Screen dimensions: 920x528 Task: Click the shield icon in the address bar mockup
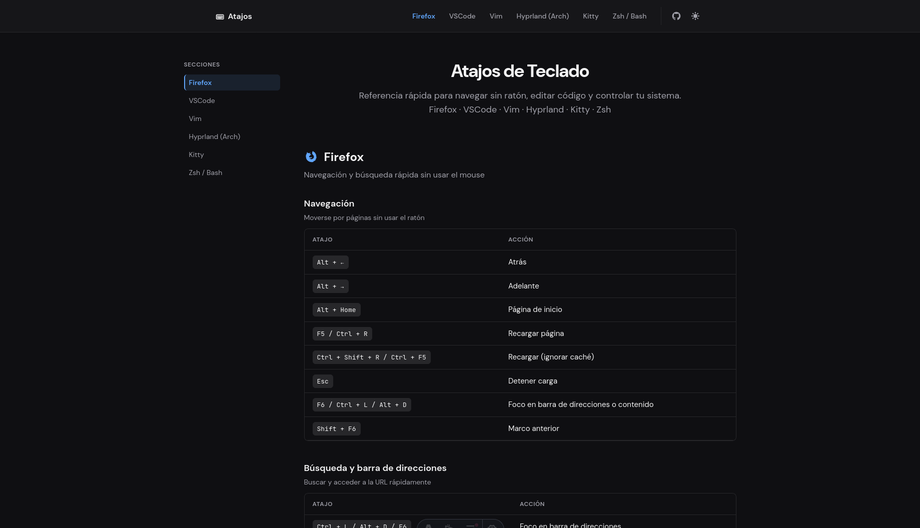[x=448, y=527]
